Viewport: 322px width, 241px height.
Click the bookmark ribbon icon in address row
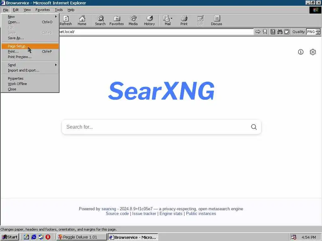(x=265, y=32)
